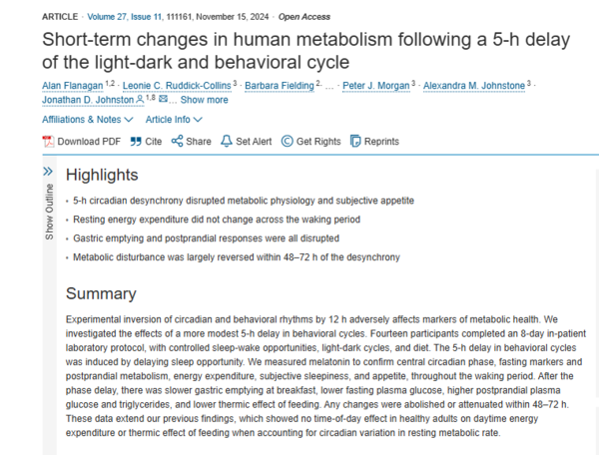599x455 pixels.
Task: Open author Peter J. Morgan's link
Action: [x=375, y=86]
